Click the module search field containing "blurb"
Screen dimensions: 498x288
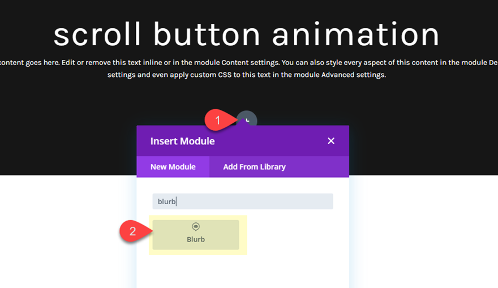242,201
